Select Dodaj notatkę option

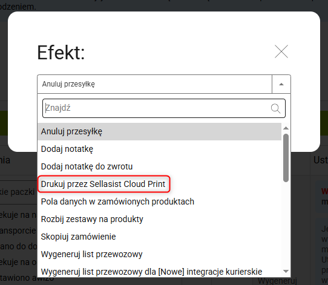[x=160, y=149]
